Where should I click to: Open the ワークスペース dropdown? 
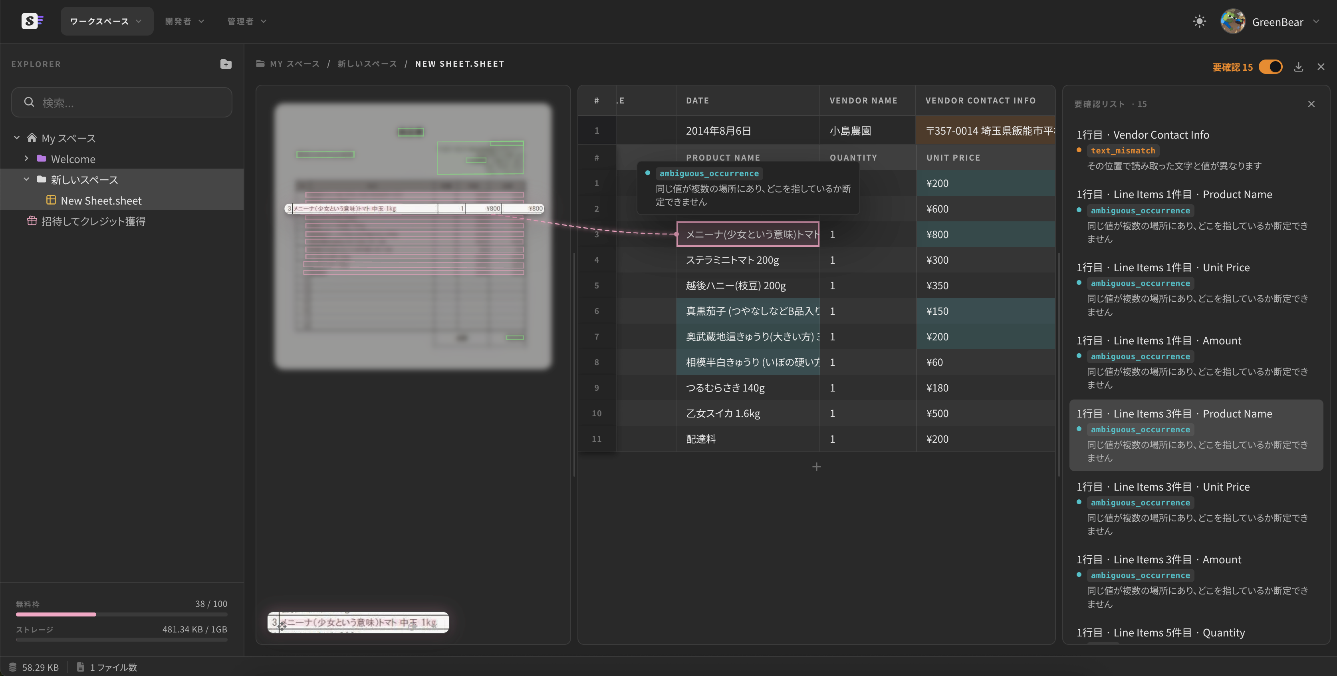(106, 21)
